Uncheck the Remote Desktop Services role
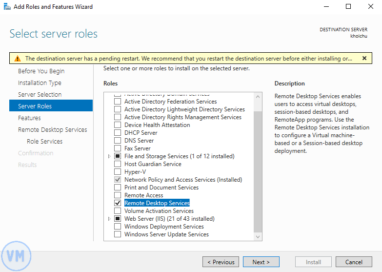This screenshot has width=382, height=272. pyautogui.click(x=117, y=203)
